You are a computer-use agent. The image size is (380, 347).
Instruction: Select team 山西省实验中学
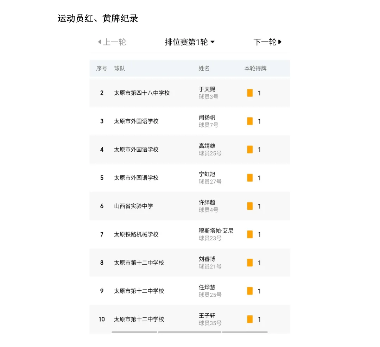point(133,206)
